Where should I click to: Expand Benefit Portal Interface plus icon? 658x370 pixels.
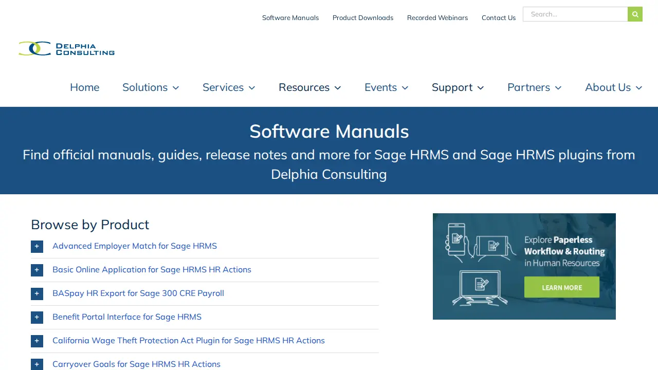37,317
